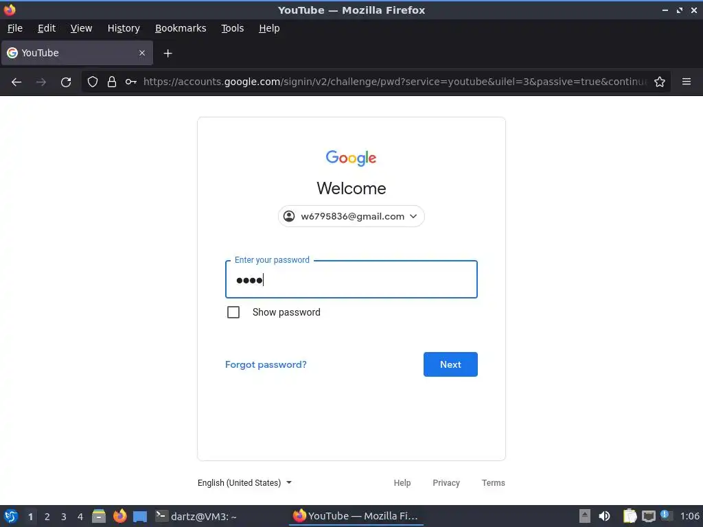Open the volume control in the tray
703x527 pixels.
(604, 516)
